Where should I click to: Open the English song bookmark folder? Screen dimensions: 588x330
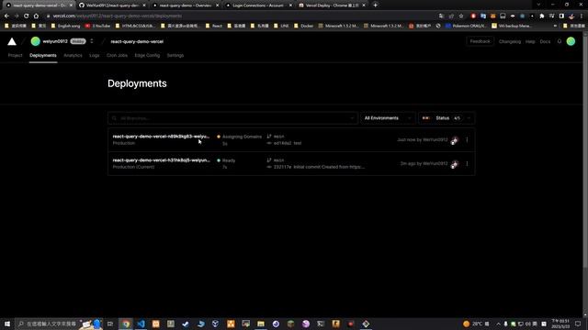click(x=66, y=26)
